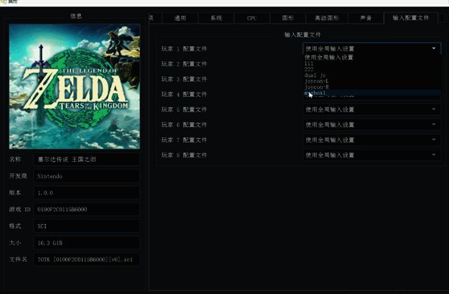449x294 pixels.
Task: Switch to the 系统 tab
Action: pos(216,18)
